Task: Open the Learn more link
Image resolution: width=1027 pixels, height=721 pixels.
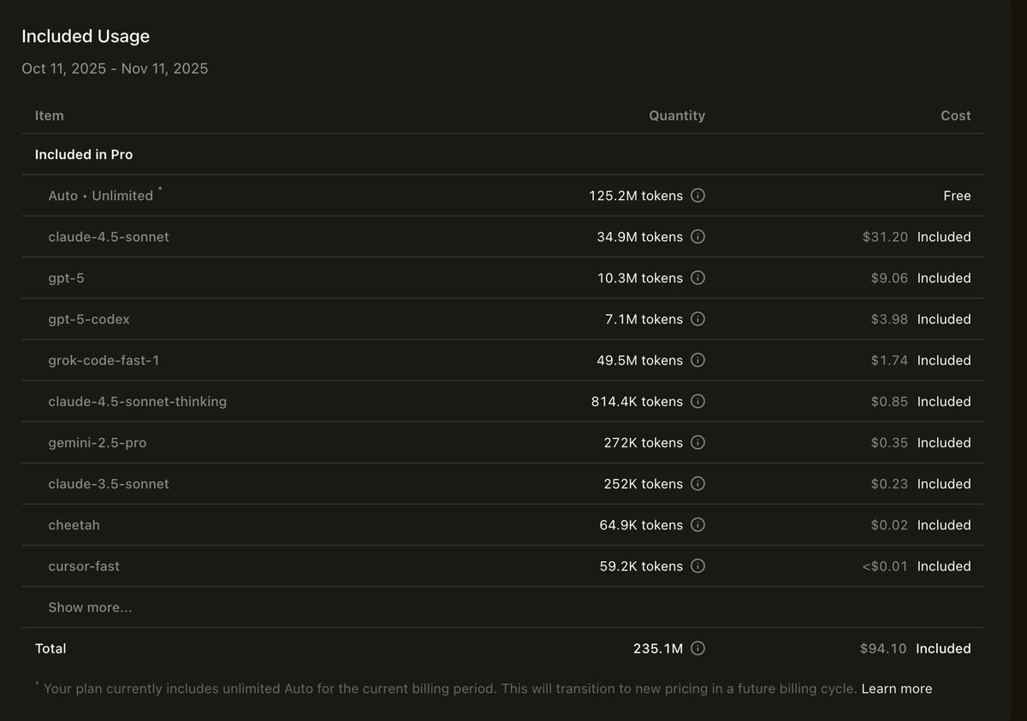Action: tap(896, 688)
